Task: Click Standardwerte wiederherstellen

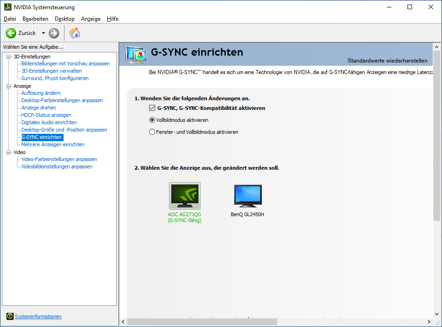Action: point(388,61)
